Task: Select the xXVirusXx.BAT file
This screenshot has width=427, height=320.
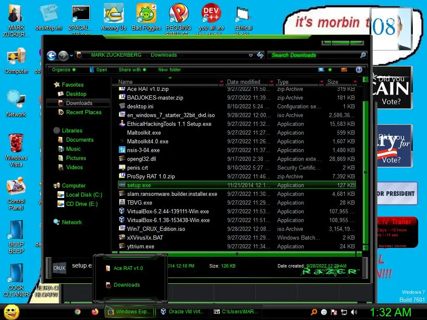Action: tap(145, 237)
